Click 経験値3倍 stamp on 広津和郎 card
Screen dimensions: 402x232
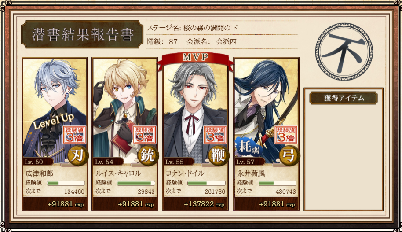click(x=75, y=135)
